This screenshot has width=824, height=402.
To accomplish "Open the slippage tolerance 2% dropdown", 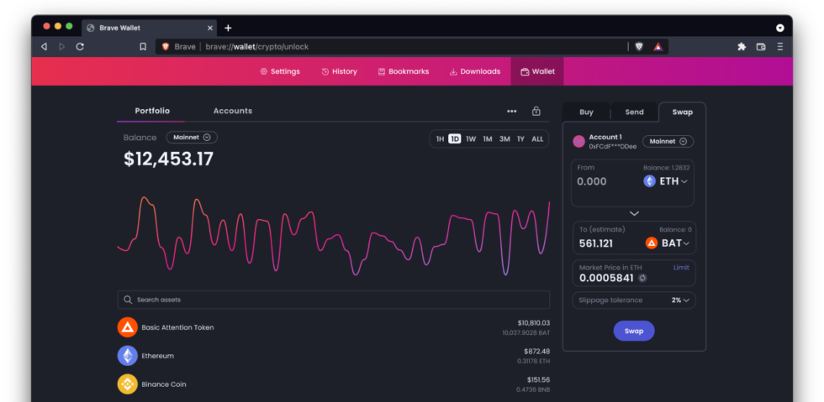I will 680,300.
